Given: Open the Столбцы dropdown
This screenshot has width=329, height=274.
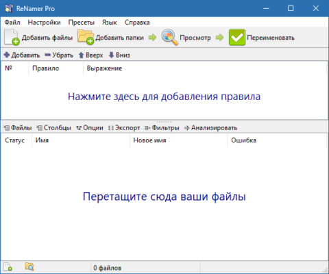Looking at the screenshot, I should tap(57, 127).
